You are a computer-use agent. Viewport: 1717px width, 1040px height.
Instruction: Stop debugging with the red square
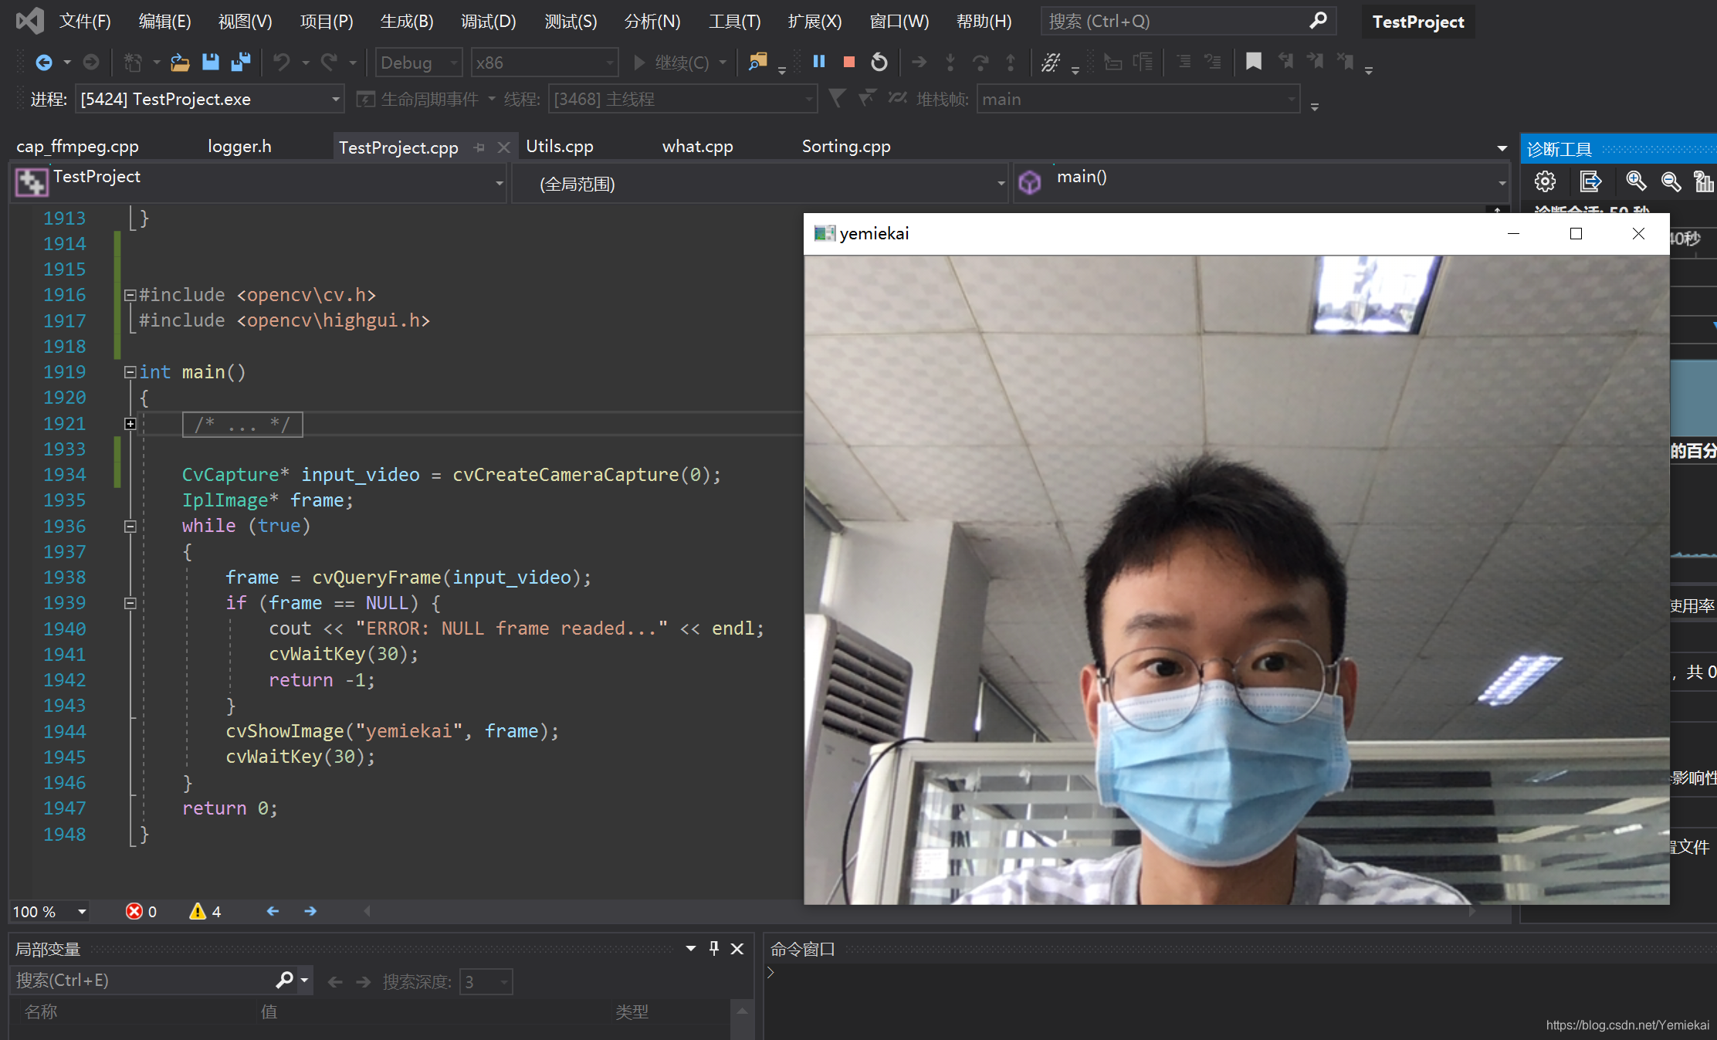pos(848,62)
